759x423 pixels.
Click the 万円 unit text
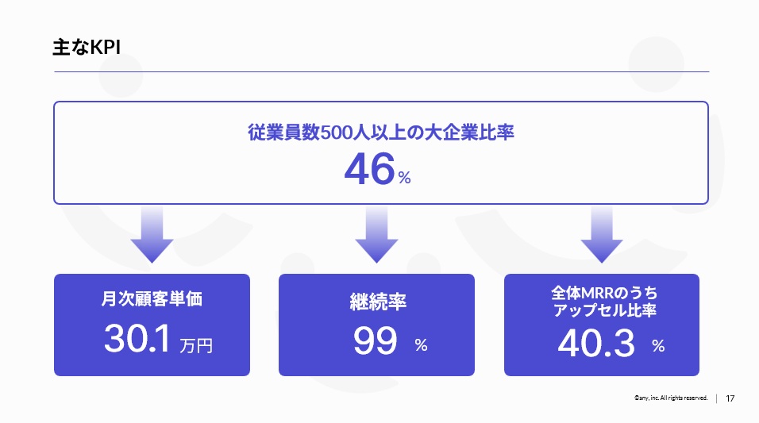196,345
